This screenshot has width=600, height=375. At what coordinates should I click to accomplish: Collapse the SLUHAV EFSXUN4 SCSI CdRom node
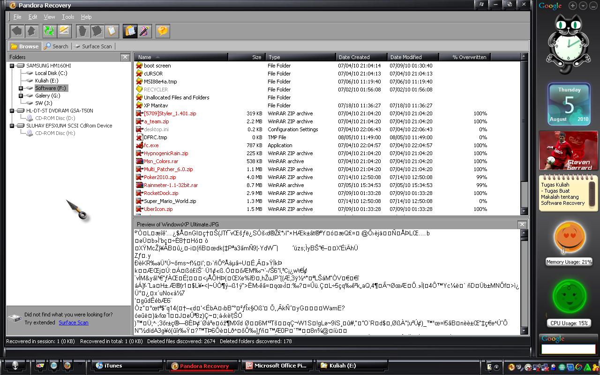[12, 126]
